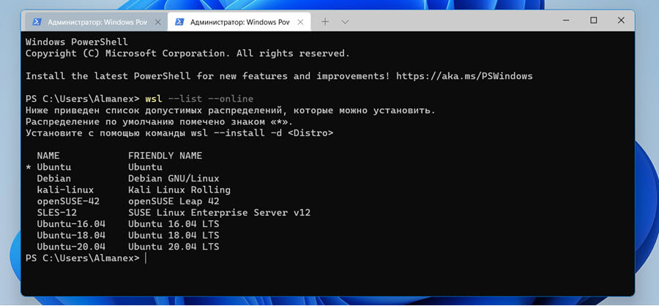The image size is (659, 306).
Task: Minimize the Windows Terminal window
Action: point(566,20)
